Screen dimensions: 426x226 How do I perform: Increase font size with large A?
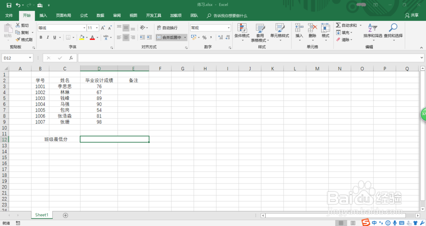pos(103,28)
